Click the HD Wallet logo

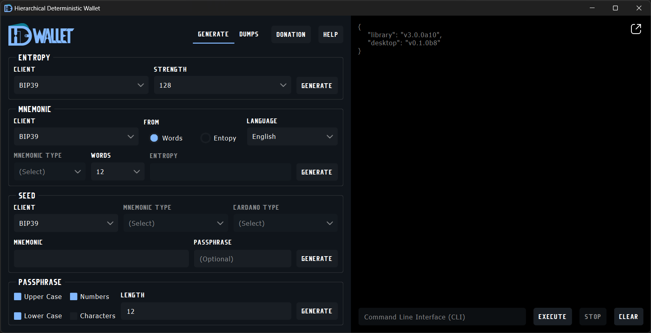tap(41, 34)
